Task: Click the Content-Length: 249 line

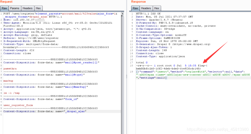Action: coord(152,50)
